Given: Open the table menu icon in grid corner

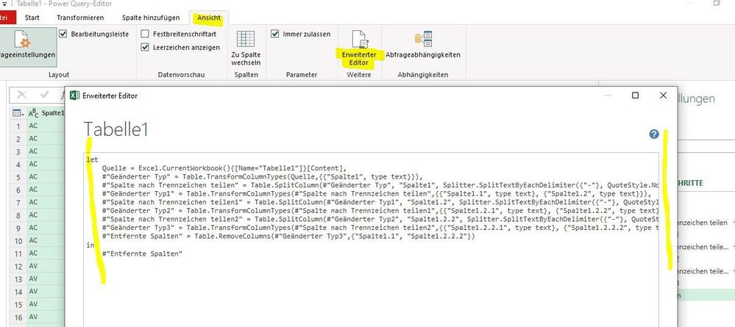Looking at the screenshot, I should [18, 113].
